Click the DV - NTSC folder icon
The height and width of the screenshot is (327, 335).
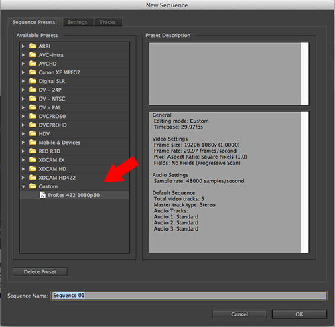point(33,99)
